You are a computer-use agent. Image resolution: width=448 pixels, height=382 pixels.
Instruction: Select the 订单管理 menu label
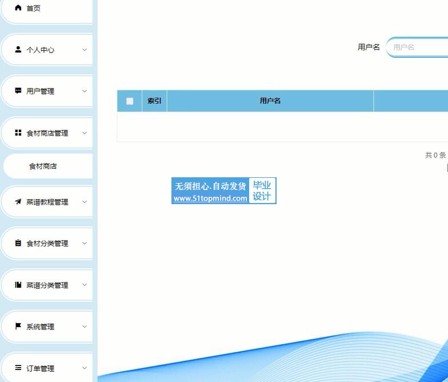[x=40, y=368]
